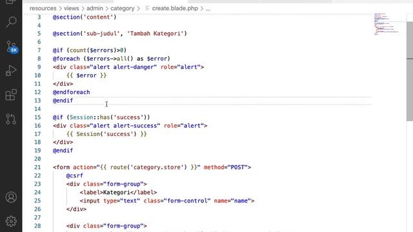Select 'views' in the breadcrumb
Screen dimensions: 413x232
[x=72, y=8]
